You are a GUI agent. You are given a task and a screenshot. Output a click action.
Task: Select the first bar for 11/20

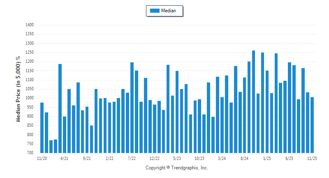42,128
